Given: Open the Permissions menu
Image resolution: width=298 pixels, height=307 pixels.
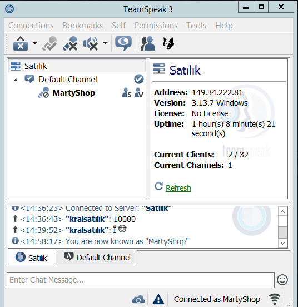Looking at the screenshot, I should click(156, 26).
